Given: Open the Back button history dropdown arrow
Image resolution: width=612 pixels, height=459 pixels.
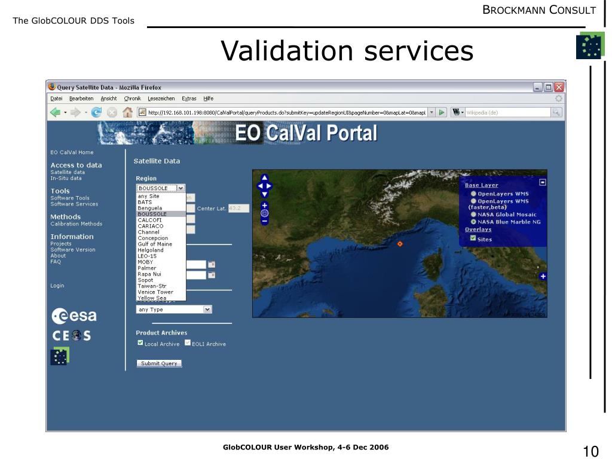Looking at the screenshot, I should click(x=65, y=112).
